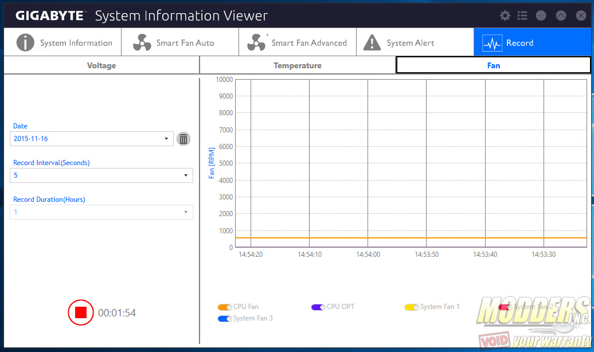Click the Record Interval(Seconds) label
This screenshot has height=352, width=594.
click(52, 163)
